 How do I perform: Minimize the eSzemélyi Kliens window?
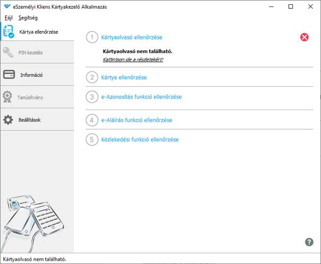(x=271, y=6)
